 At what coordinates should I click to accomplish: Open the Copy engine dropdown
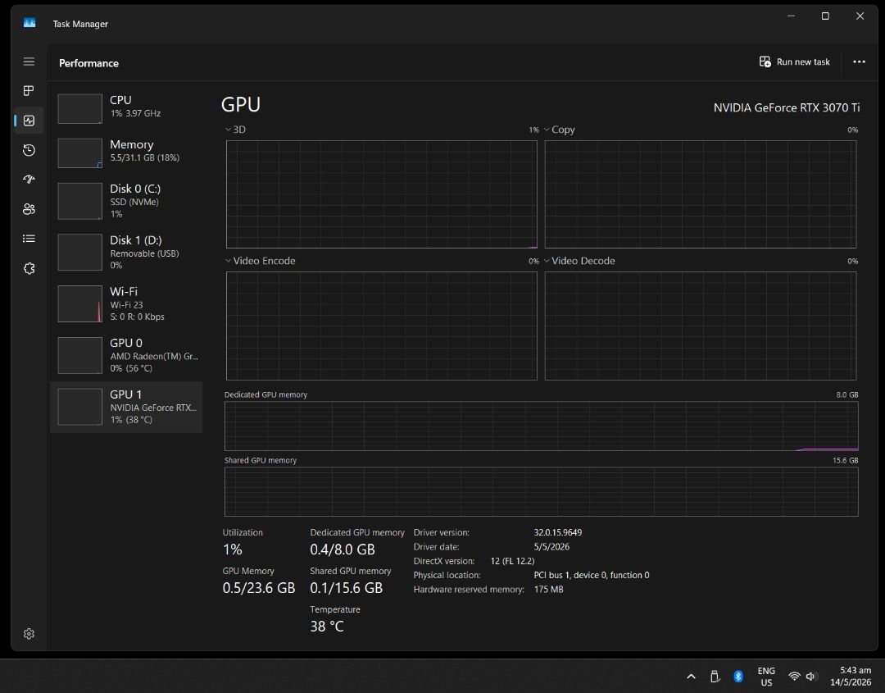560,130
